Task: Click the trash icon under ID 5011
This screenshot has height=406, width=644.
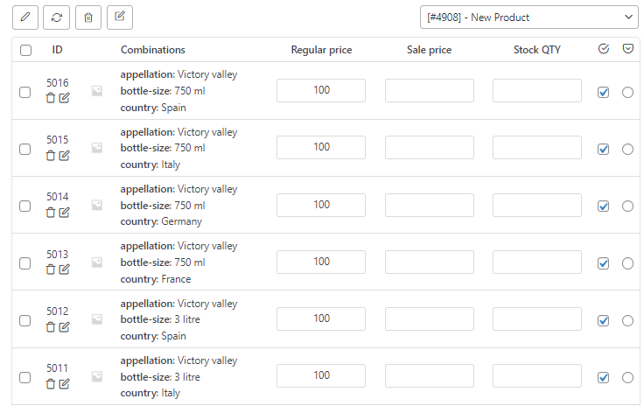Action: click(x=51, y=384)
